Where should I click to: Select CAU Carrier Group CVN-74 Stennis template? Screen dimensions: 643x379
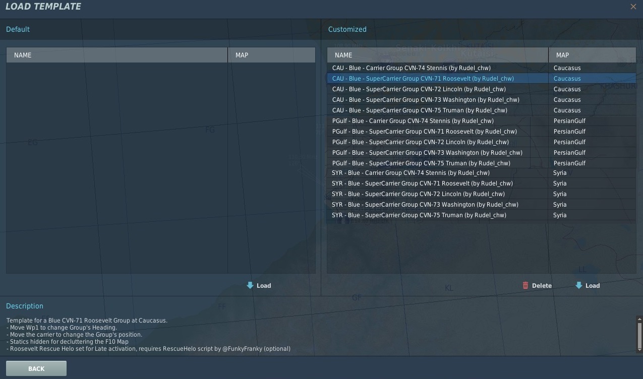point(411,68)
